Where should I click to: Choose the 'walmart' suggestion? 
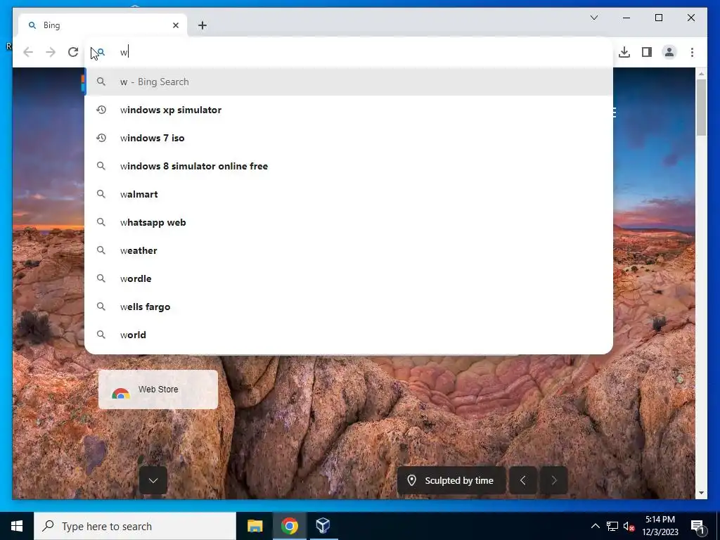[349, 194]
